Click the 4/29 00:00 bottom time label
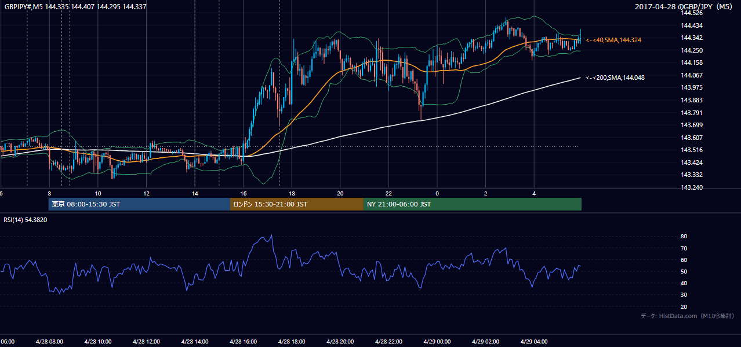 (437, 341)
